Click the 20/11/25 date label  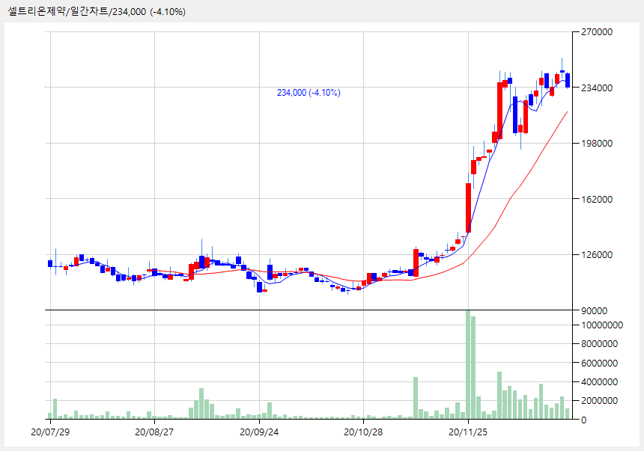(468, 432)
